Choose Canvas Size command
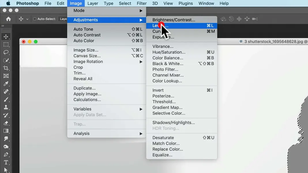 coord(107,56)
